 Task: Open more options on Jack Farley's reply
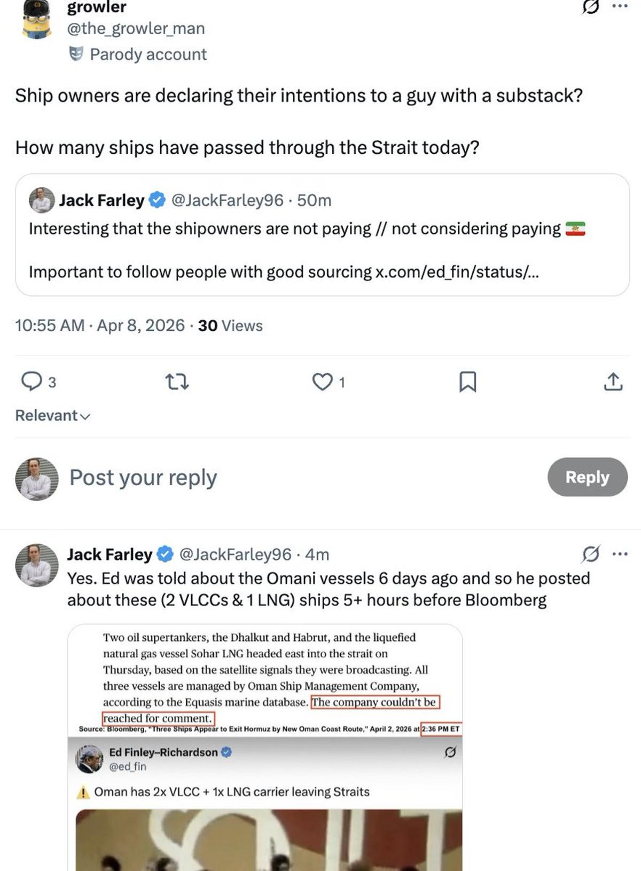pyautogui.click(x=620, y=554)
